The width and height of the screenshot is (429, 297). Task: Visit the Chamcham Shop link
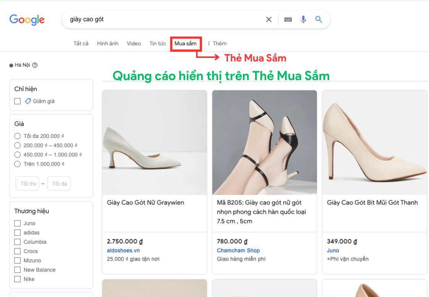(x=238, y=250)
